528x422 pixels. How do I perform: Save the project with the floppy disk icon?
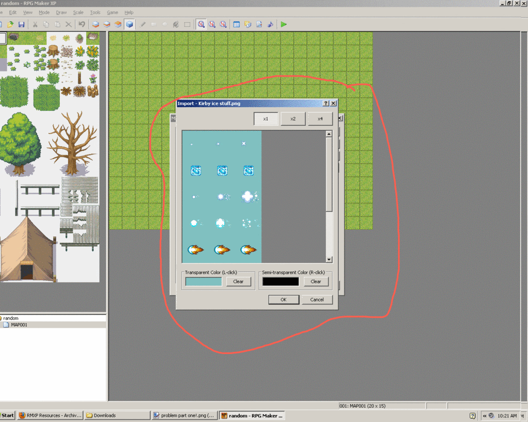21,24
